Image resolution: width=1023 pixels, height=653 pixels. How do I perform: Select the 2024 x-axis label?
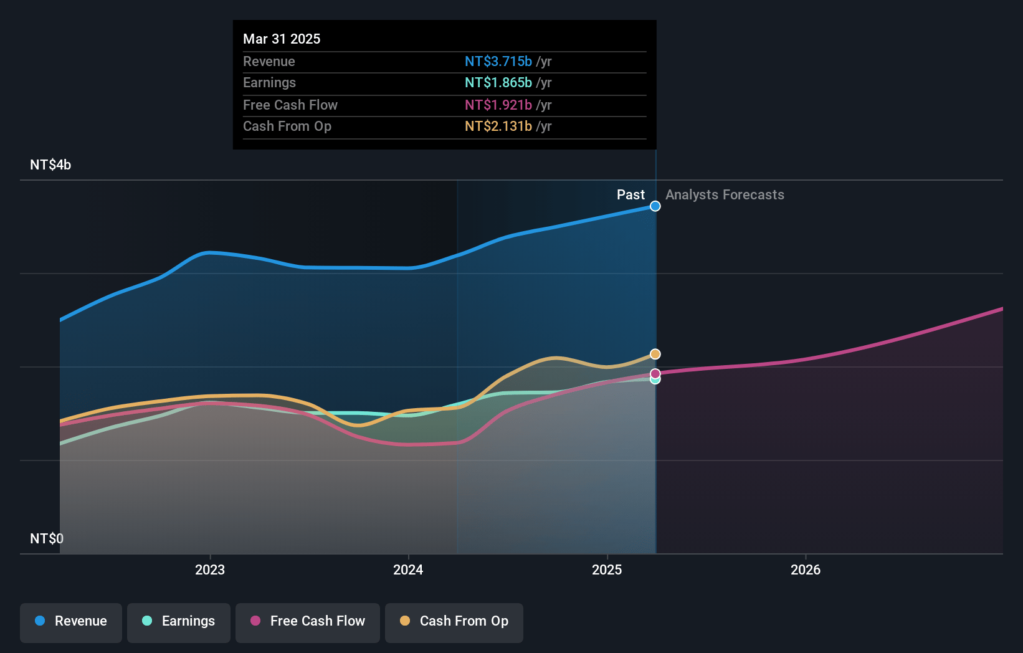point(408,570)
